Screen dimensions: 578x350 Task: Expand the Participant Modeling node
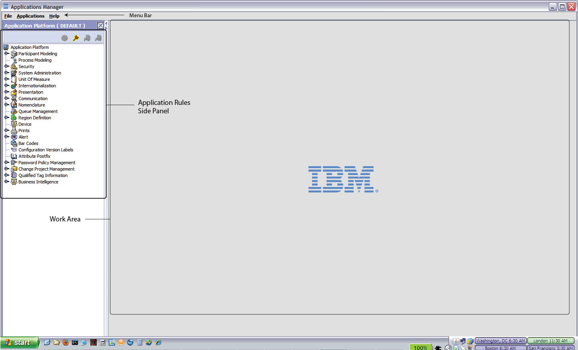(6, 53)
